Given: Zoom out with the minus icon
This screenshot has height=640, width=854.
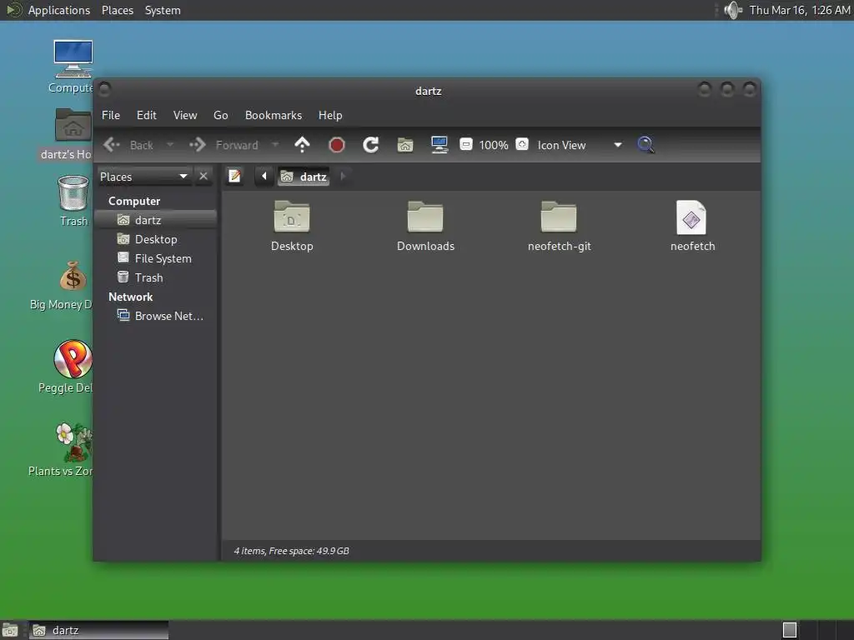Looking at the screenshot, I should tap(465, 144).
